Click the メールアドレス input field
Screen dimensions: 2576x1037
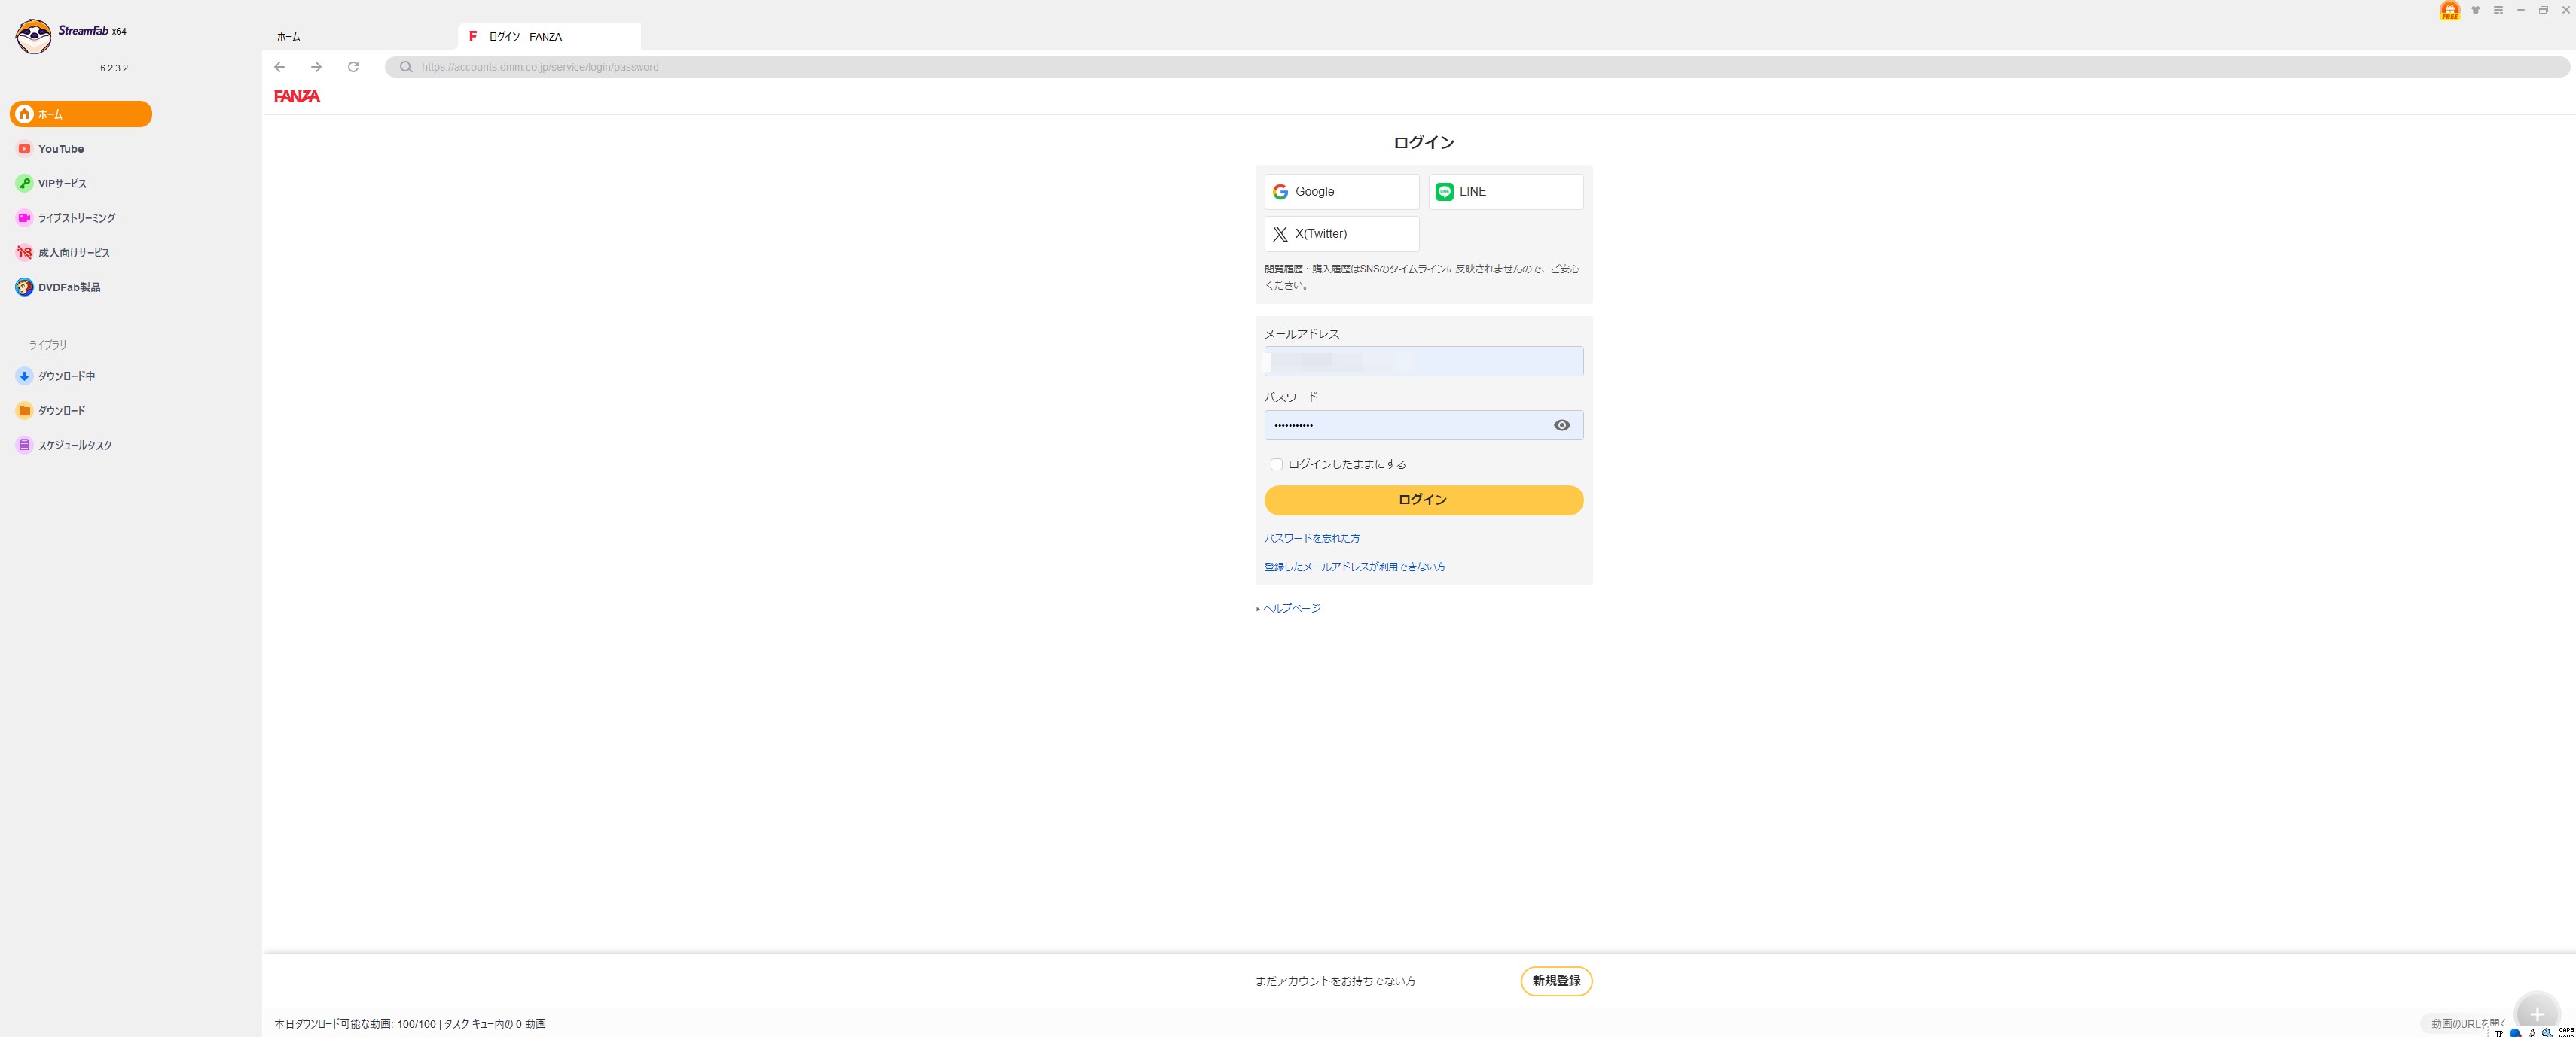click(x=1423, y=362)
